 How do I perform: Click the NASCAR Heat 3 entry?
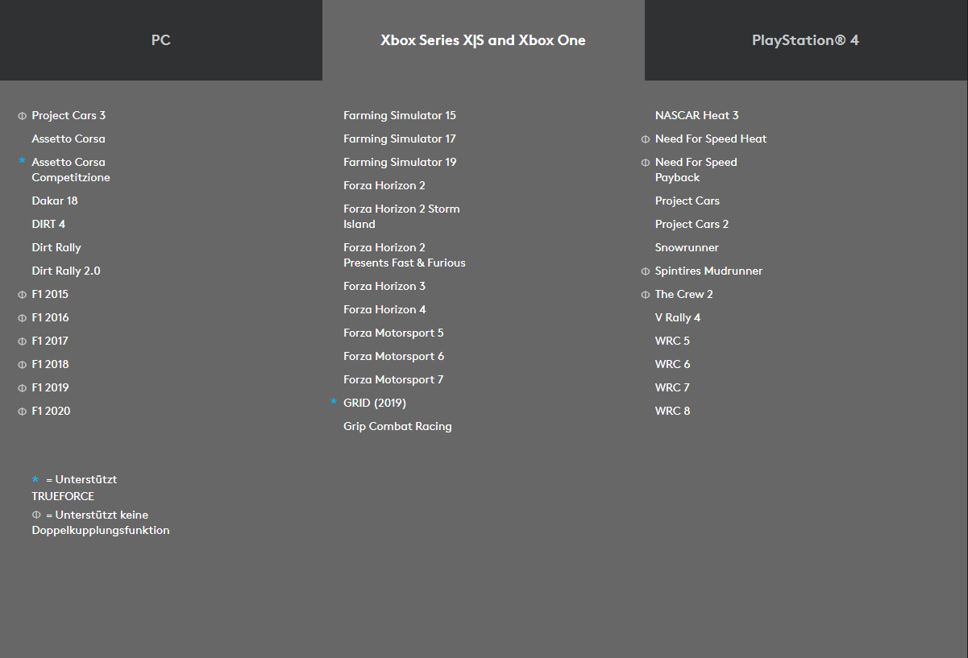tap(696, 115)
